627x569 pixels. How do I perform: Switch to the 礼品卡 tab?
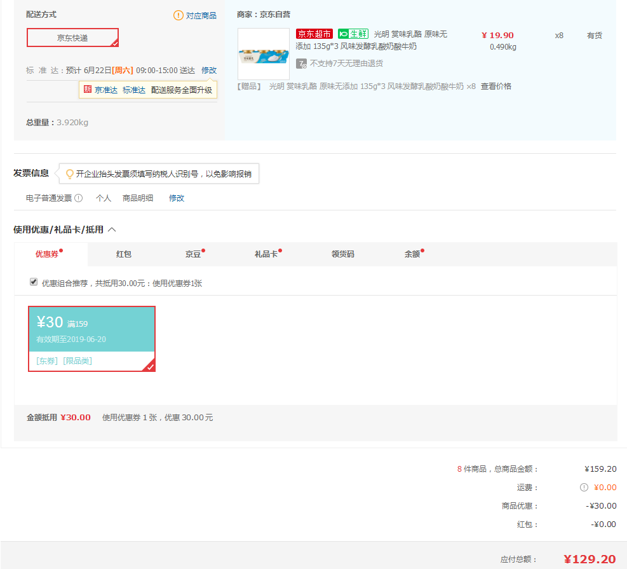266,254
